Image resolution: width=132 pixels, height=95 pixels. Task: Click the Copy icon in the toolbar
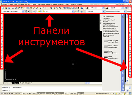(28, 8)
